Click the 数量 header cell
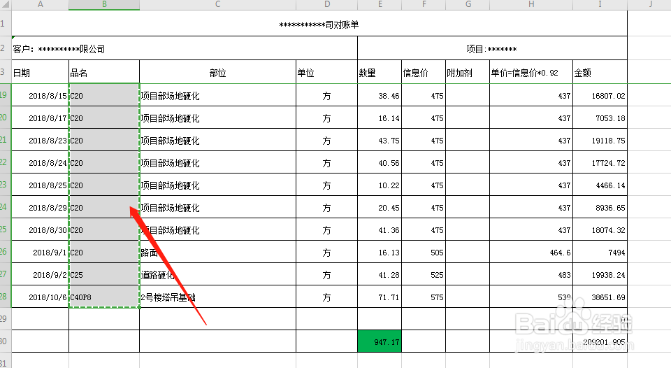 pos(380,72)
